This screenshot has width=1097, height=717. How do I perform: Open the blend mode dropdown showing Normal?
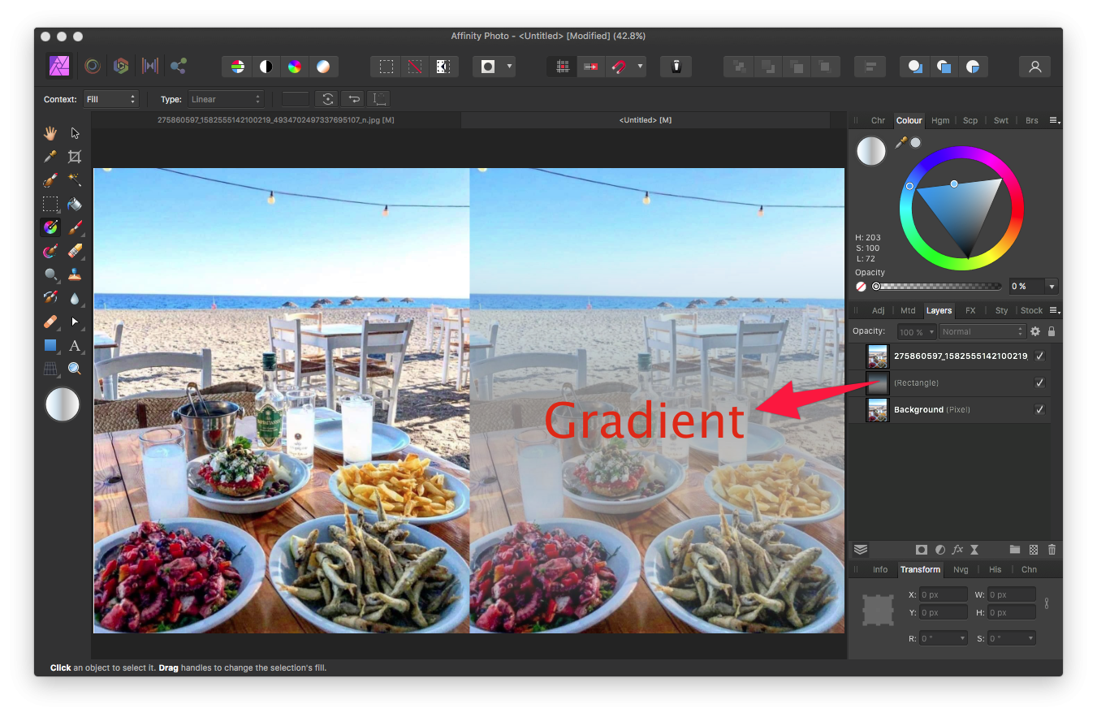tap(983, 330)
